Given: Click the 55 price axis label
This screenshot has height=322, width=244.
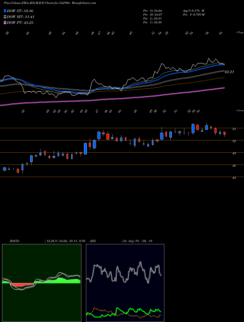Looking at the screenshot, I should pyautogui.click(x=234, y=129).
